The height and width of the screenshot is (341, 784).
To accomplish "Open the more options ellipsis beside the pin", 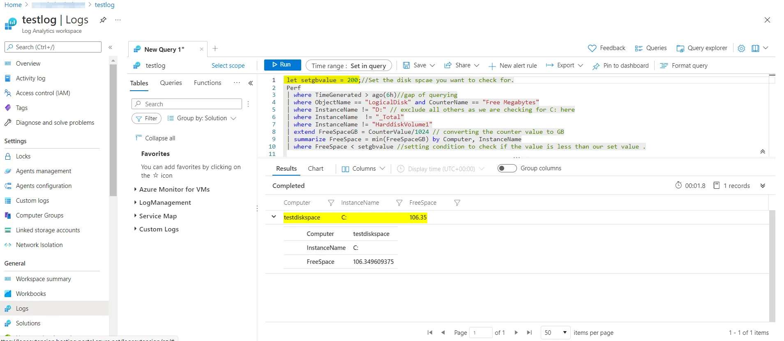I will click(118, 20).
